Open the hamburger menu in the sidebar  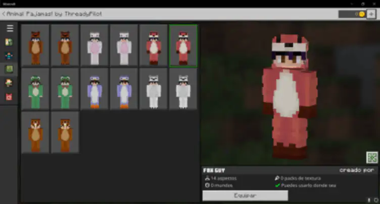[10, 28]
